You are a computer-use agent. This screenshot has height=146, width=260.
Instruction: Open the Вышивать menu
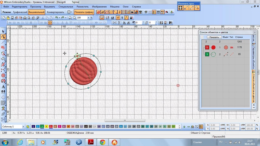click(x=49, y=6)
